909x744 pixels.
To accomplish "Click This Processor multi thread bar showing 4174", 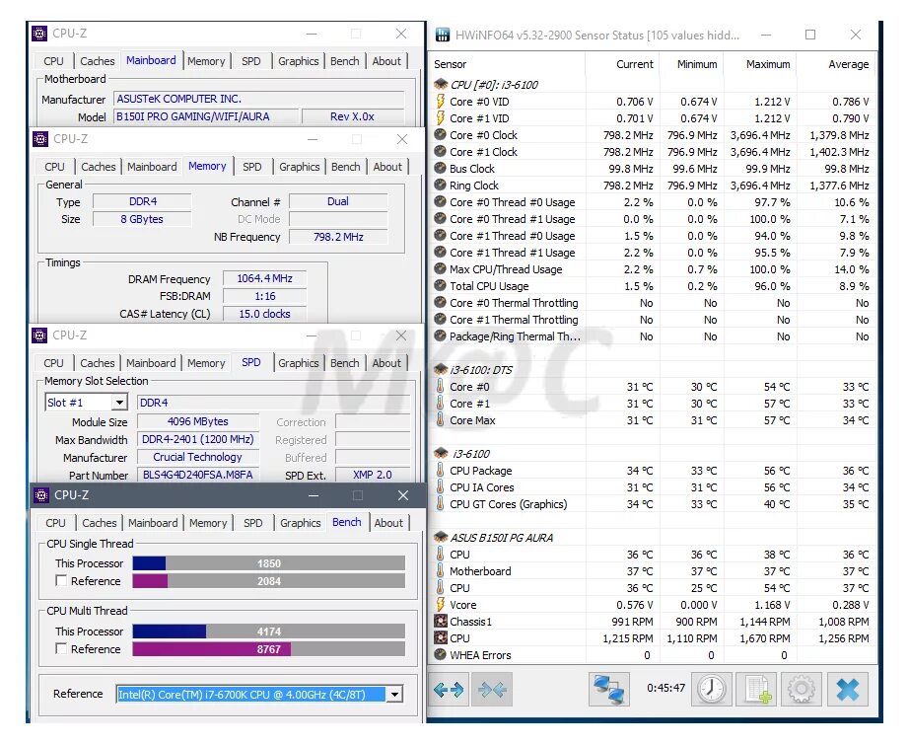I will pos(269,631).
